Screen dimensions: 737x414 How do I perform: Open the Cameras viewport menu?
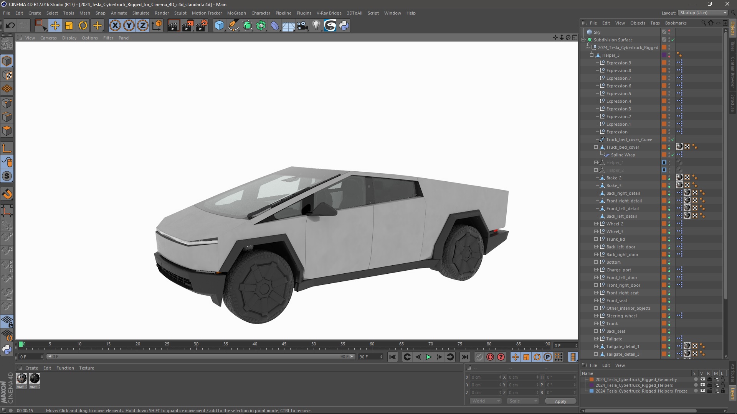pos(48,38)
